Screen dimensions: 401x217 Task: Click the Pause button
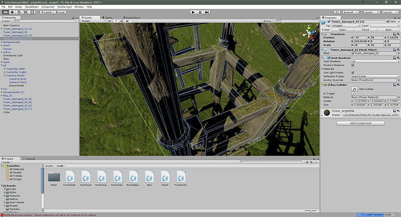(200, 12)
